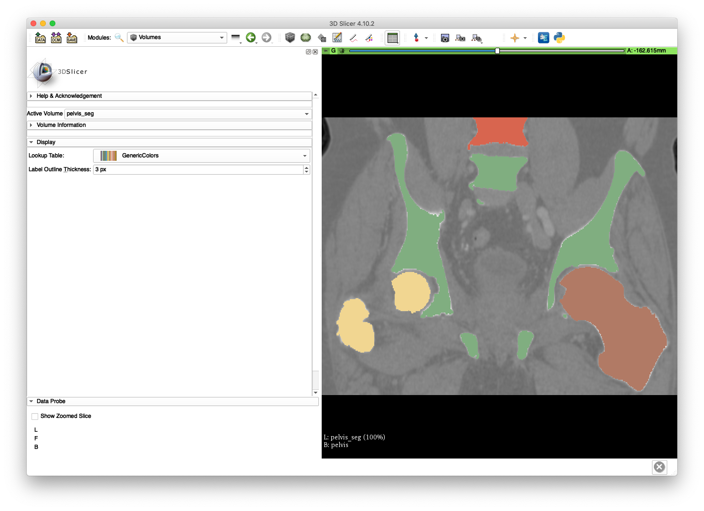Go back to the previous module (green arrow)

[251, 38]
